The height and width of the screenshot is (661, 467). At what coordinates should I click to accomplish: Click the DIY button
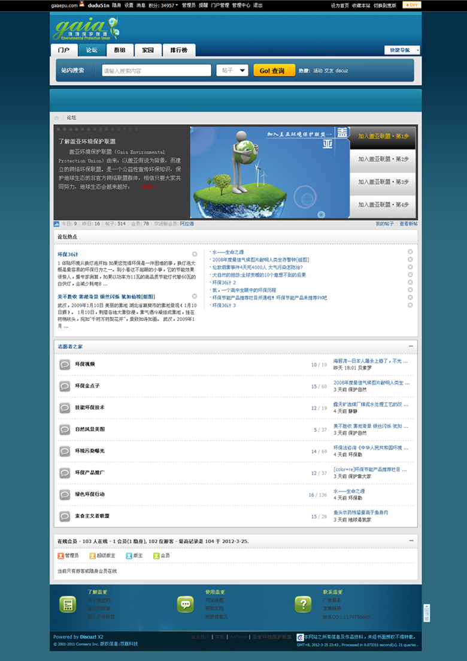click(x=411, y=5)
